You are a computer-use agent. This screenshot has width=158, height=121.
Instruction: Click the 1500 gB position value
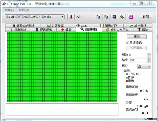(142, 106)
